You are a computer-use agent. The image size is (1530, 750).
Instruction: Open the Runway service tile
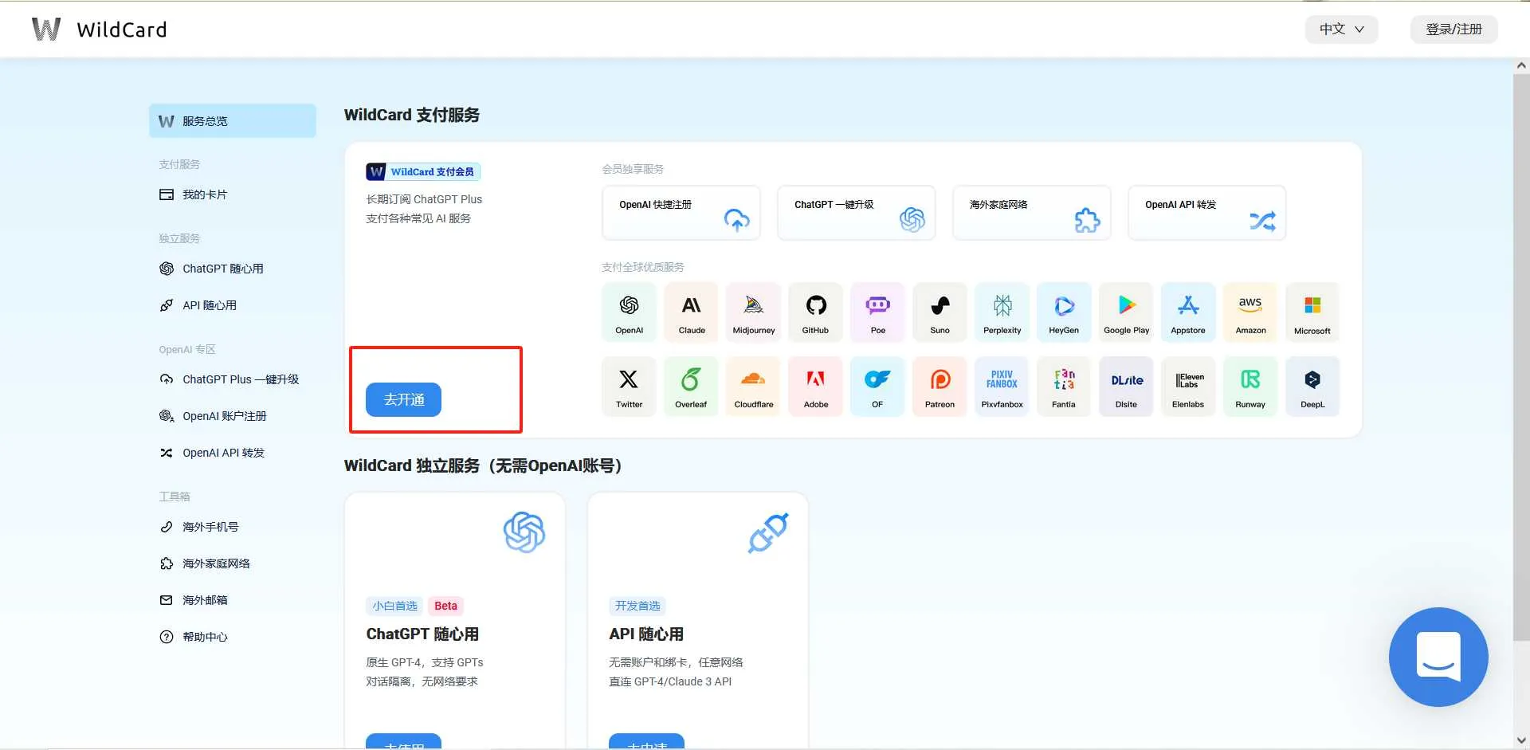pyautogui.click(x=1250, y=387)
